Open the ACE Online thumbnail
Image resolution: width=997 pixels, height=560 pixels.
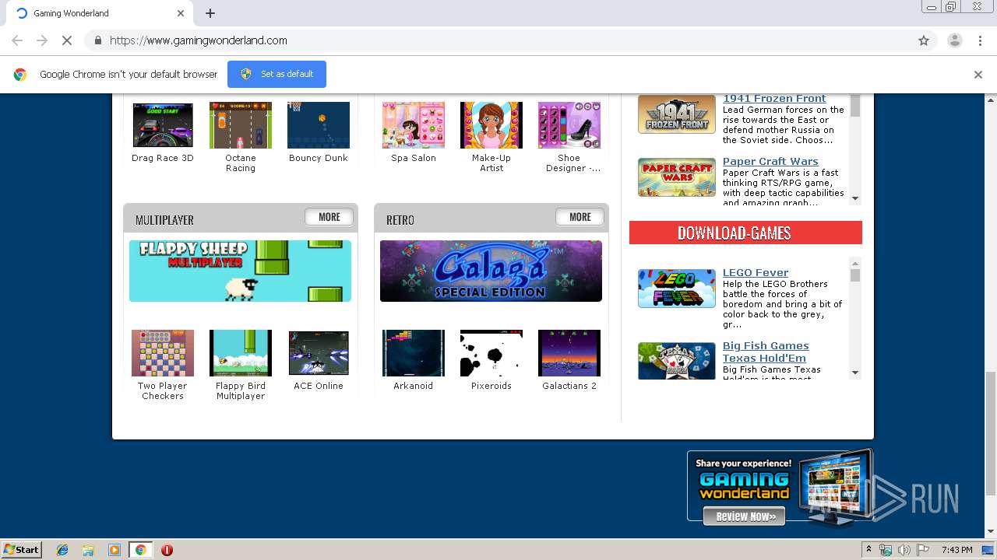pyautogui.click(x=319, y=353)
